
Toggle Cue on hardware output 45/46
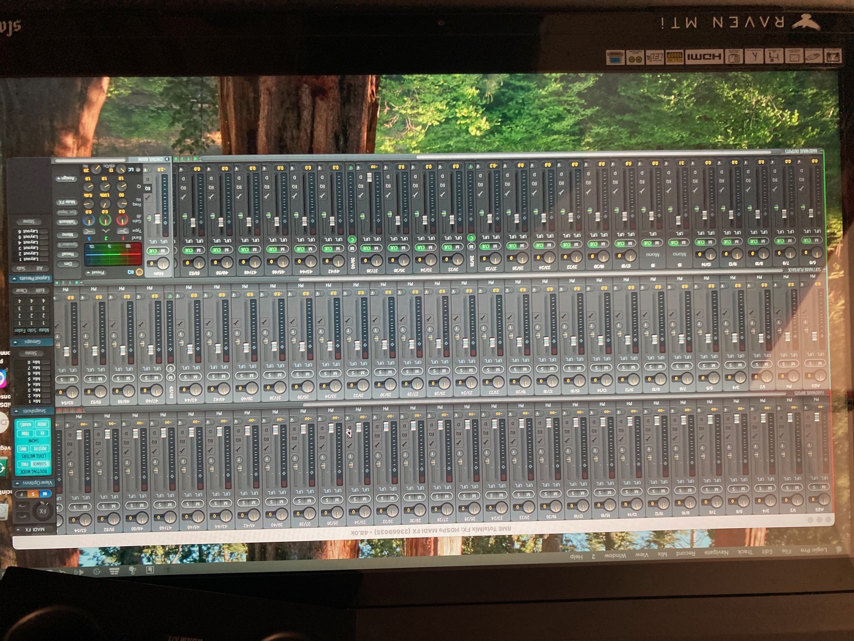click(x=272, y=250)
